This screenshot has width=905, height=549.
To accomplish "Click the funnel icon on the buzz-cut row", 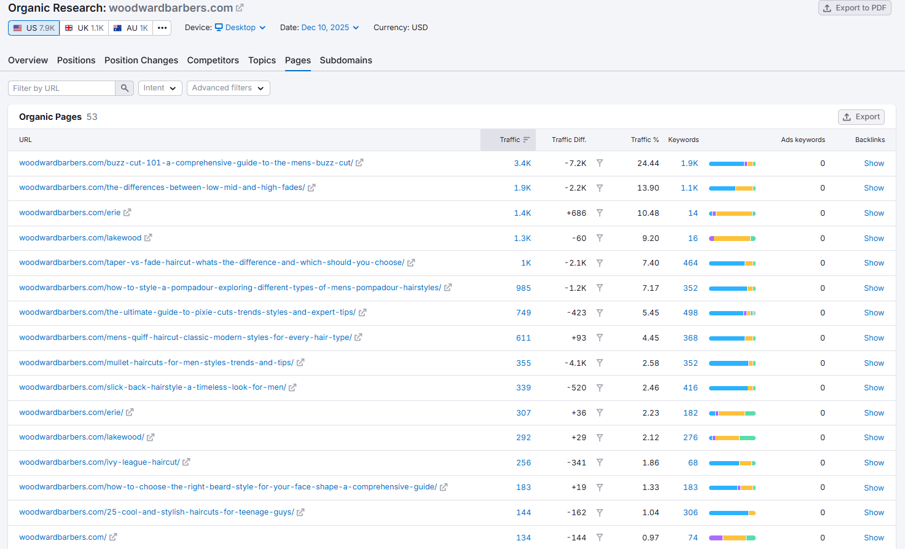I will (600, 163).
